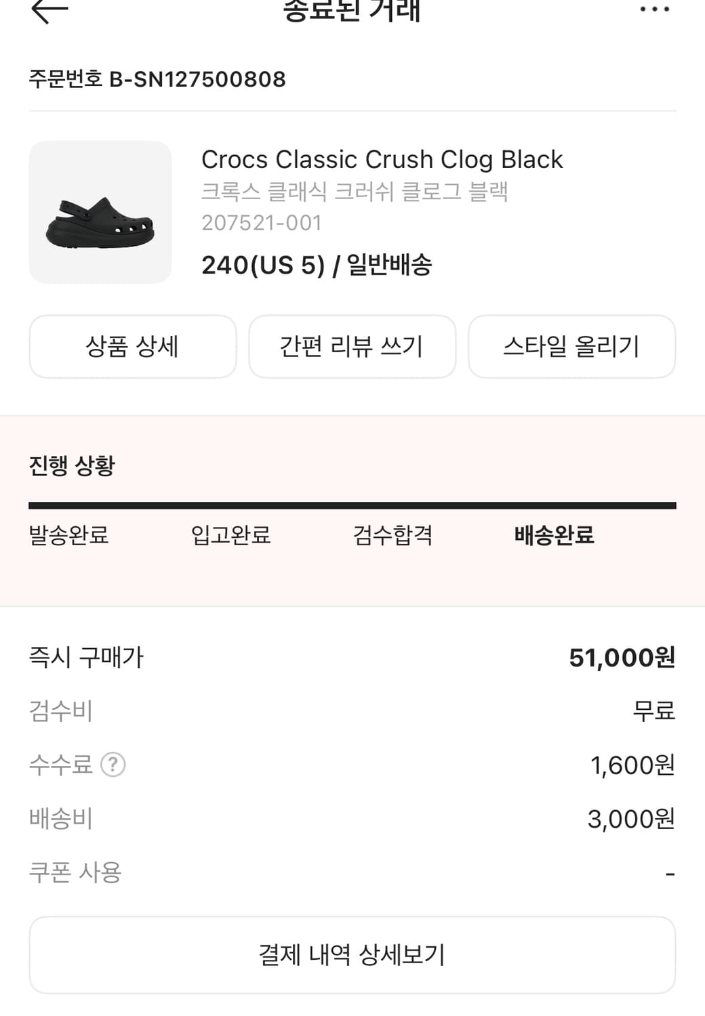Open the three-dot more options menu
Image resolution: width=705 pixels, height=1016 pixels.
(654, 9)
